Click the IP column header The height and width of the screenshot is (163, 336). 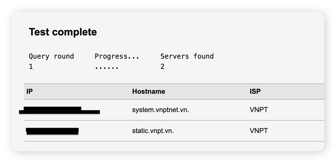30,91
